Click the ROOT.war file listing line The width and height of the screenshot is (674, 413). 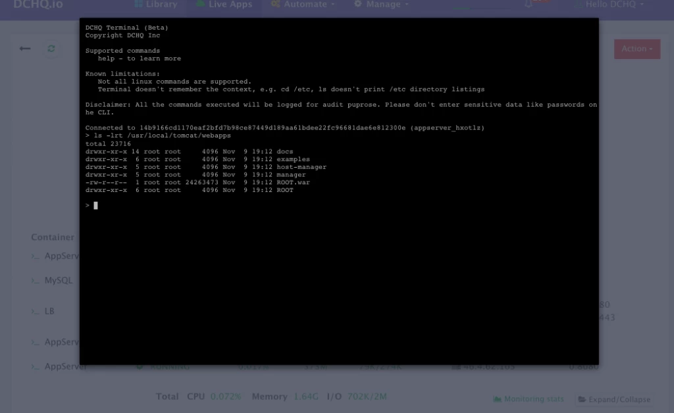click(x=197, y=182)
